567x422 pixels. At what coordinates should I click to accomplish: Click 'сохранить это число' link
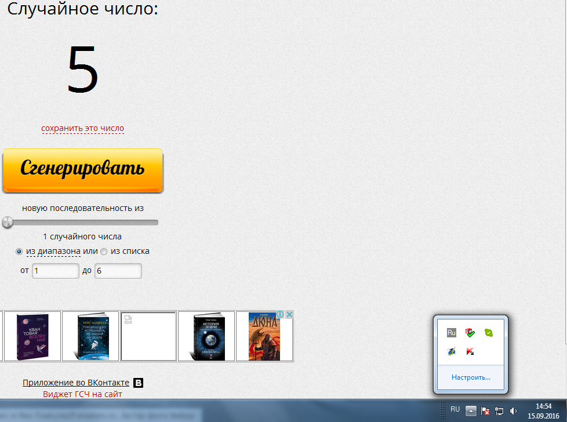82,128
